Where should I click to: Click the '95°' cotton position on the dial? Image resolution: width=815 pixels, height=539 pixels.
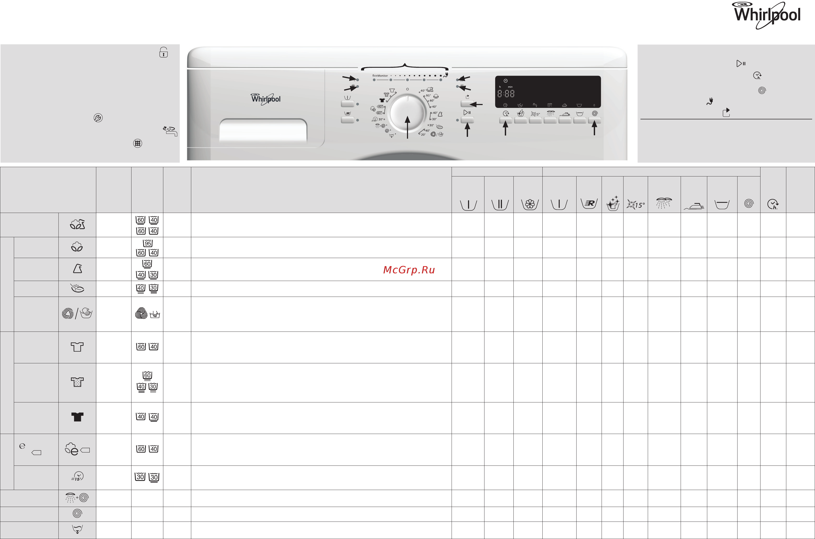[428, 96]
